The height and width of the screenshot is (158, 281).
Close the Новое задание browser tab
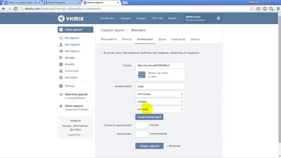tap(118, 3)
